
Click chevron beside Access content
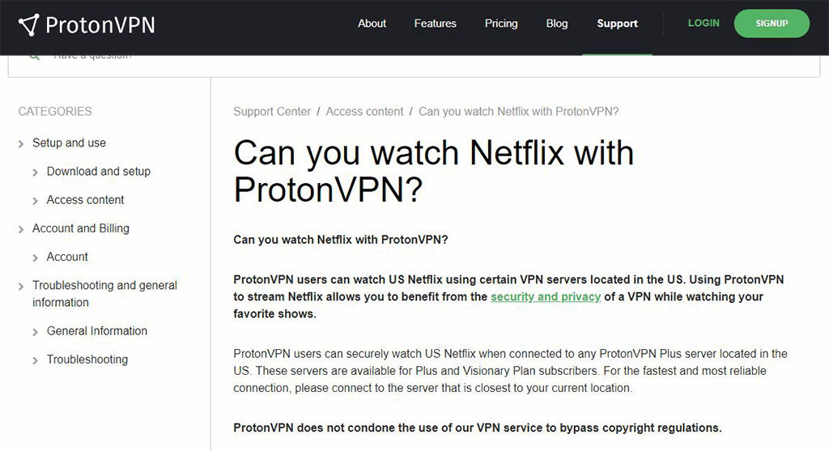(x=36, y=201)
